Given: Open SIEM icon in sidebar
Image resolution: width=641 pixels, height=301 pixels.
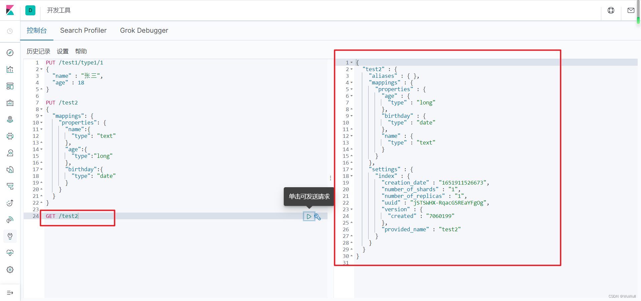Looking at the screenshot, I should [10, 220].
